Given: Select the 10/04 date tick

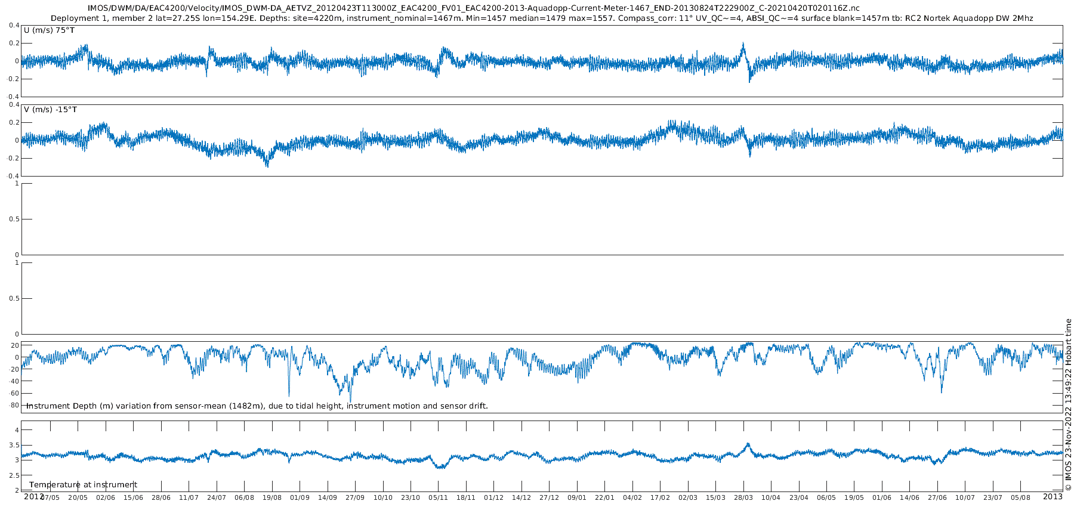Looking at the screenshot, I should tap(771, 497).
